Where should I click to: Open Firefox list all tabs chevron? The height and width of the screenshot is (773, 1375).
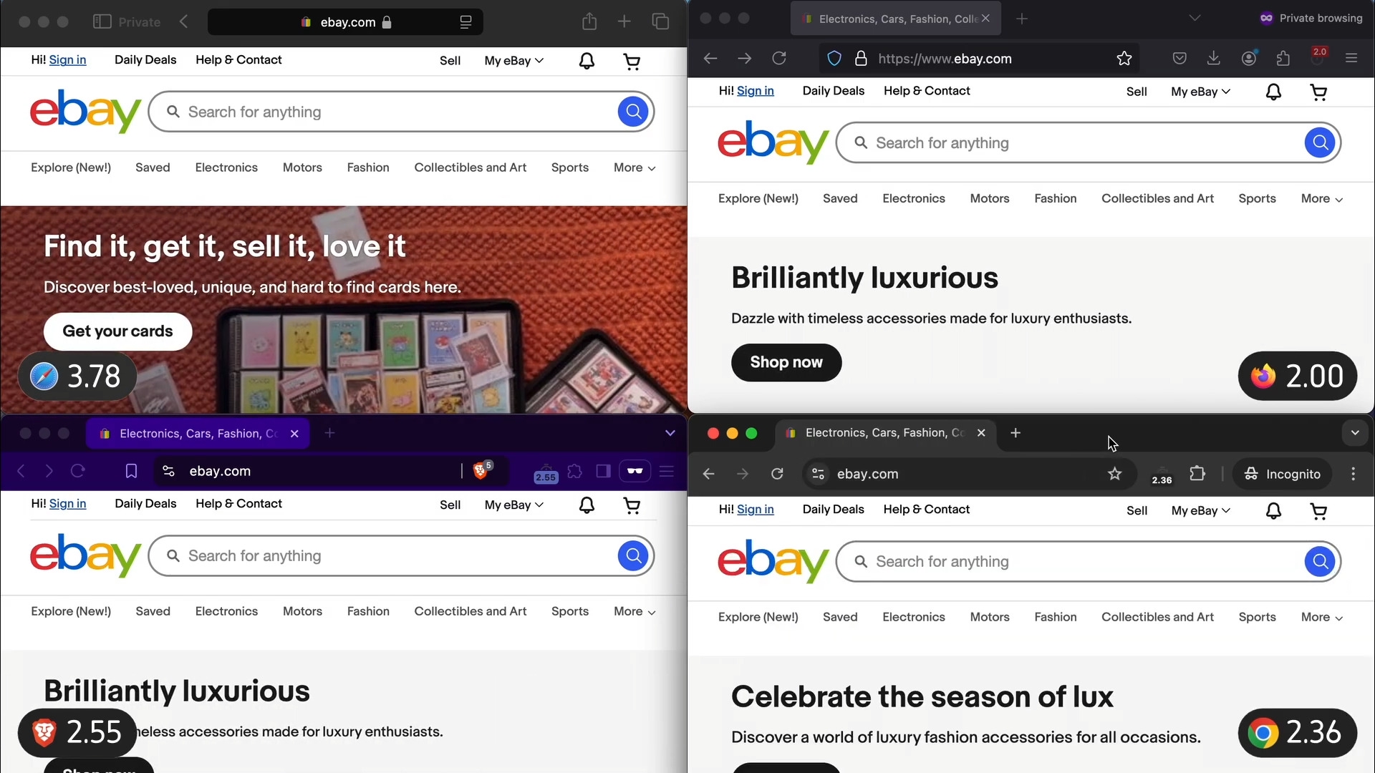click(x=1195, y=18)
